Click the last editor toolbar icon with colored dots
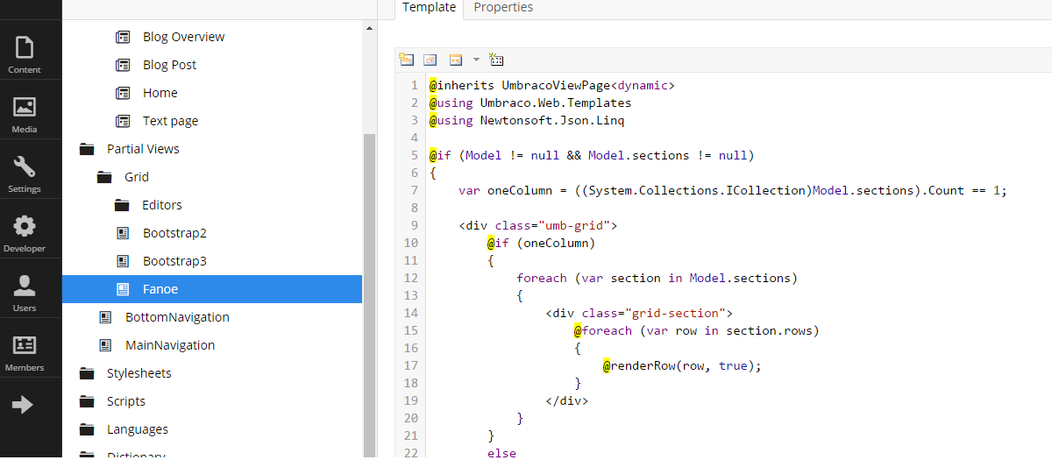The image size is (1052, 460). [496, 60]
